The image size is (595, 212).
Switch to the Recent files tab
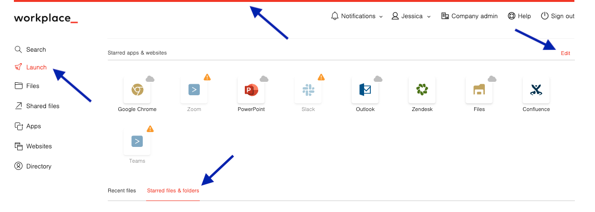pyautogui.click(x=122, y=190)
